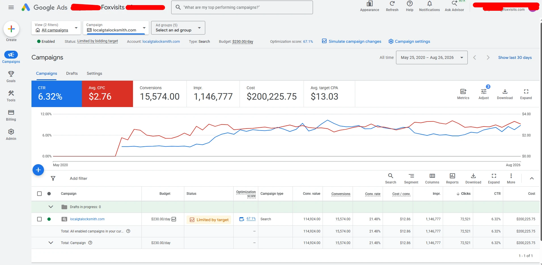
Task: Expand the campaigns table
Action: 494,178
